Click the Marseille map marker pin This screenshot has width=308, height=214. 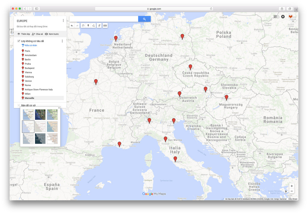tap(119, 144)
